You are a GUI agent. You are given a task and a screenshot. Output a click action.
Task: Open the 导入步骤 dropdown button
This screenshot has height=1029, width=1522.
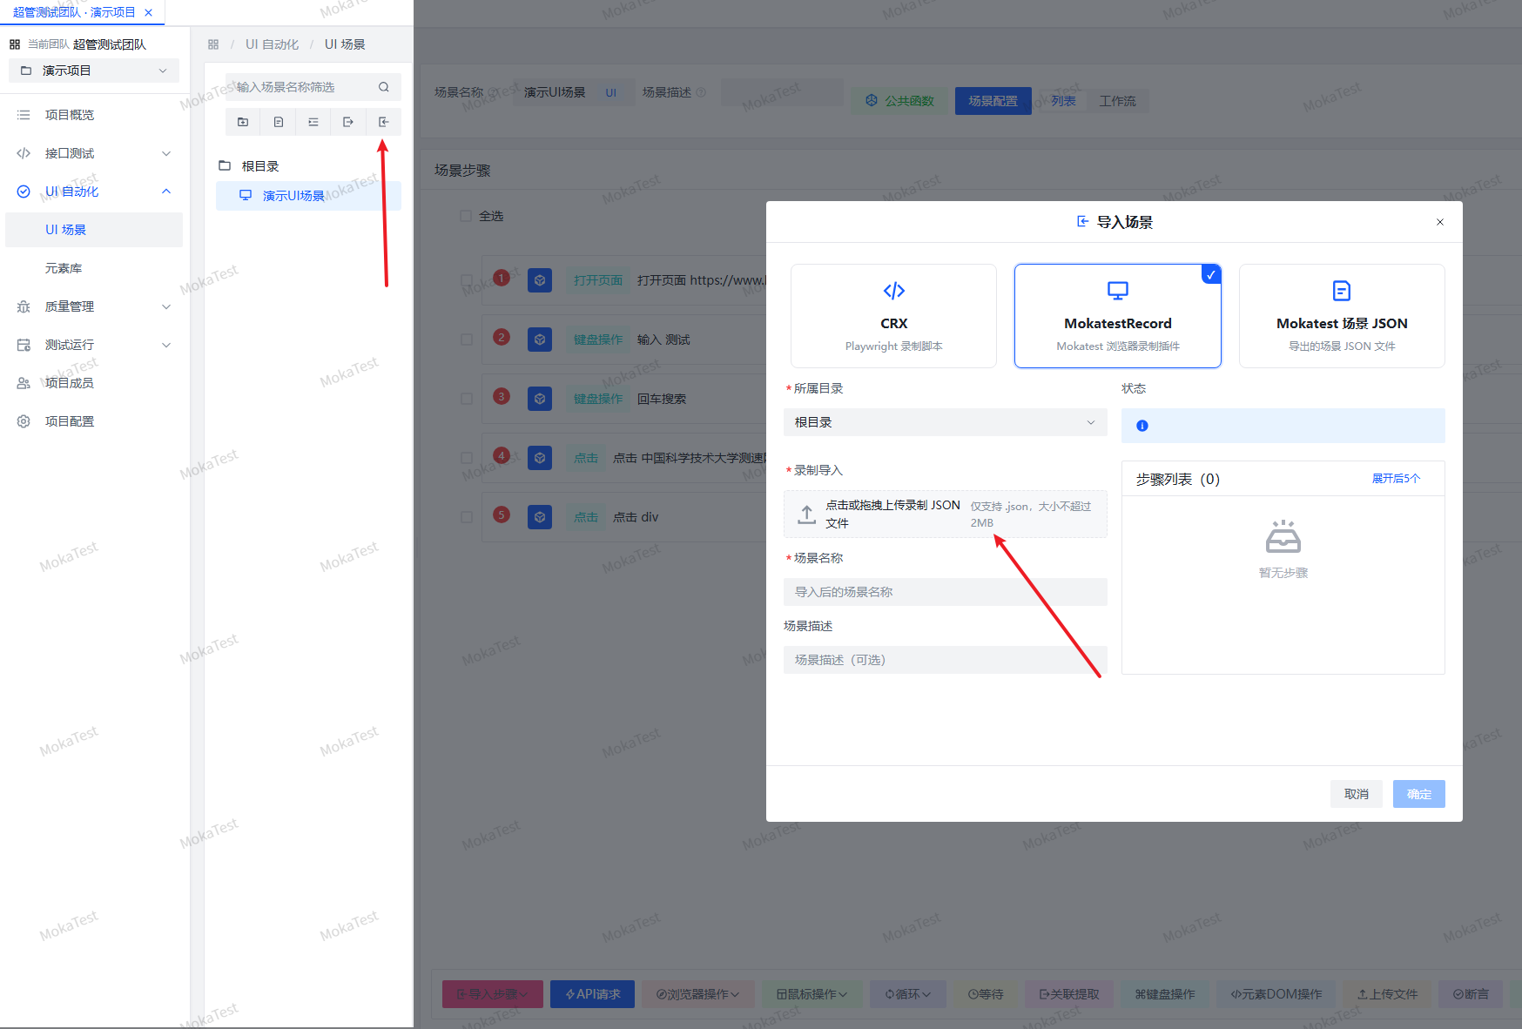point(493,994)
